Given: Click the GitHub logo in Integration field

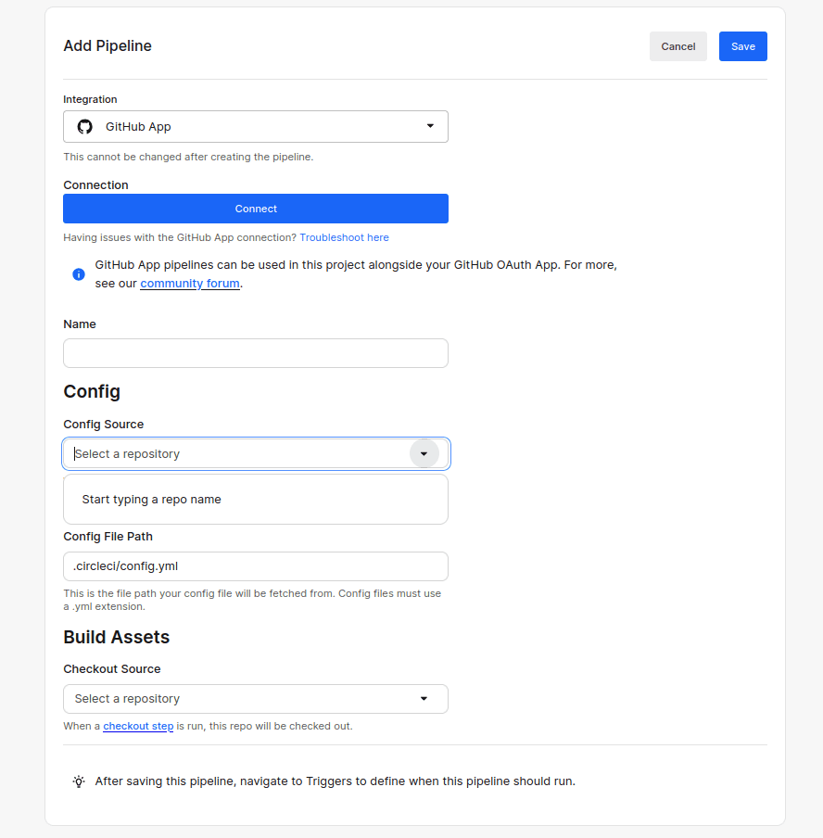Looking at the screenshot, I should (x=85, y=127).
